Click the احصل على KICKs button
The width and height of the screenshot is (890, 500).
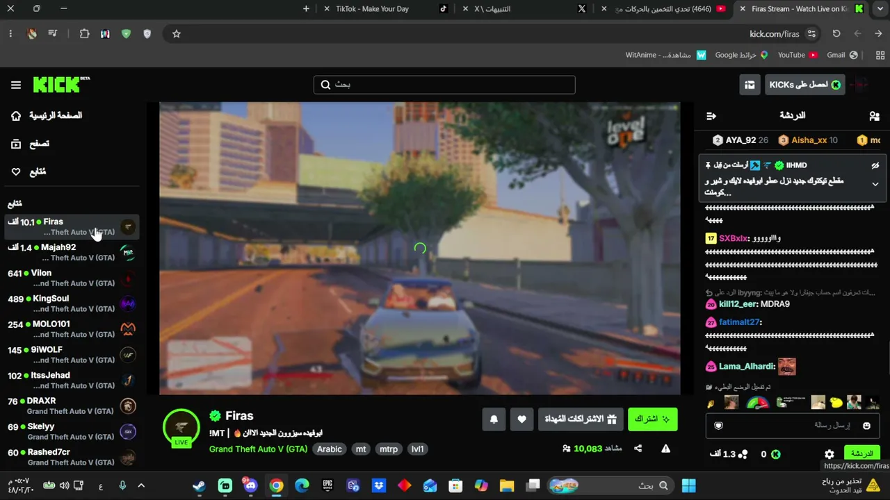click(804, 85)
